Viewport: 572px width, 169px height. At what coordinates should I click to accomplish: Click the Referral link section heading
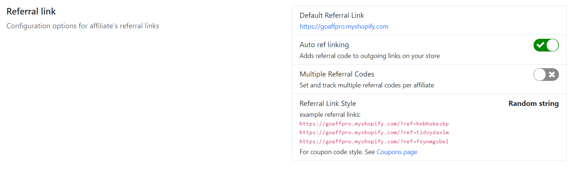[x=31, y=12]
